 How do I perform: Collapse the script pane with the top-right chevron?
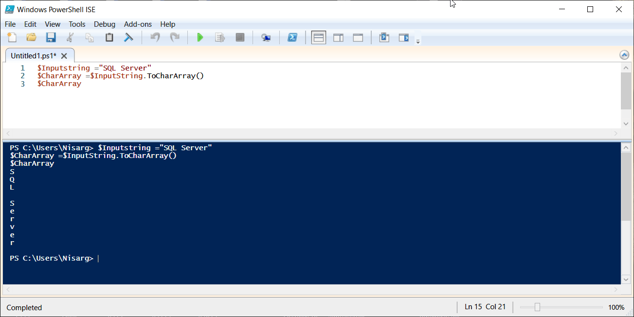pos(624,55)
